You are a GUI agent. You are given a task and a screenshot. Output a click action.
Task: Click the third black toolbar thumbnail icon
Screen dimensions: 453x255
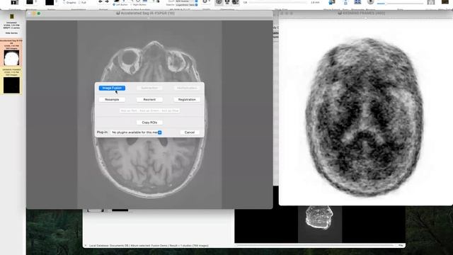pos(50,3)
